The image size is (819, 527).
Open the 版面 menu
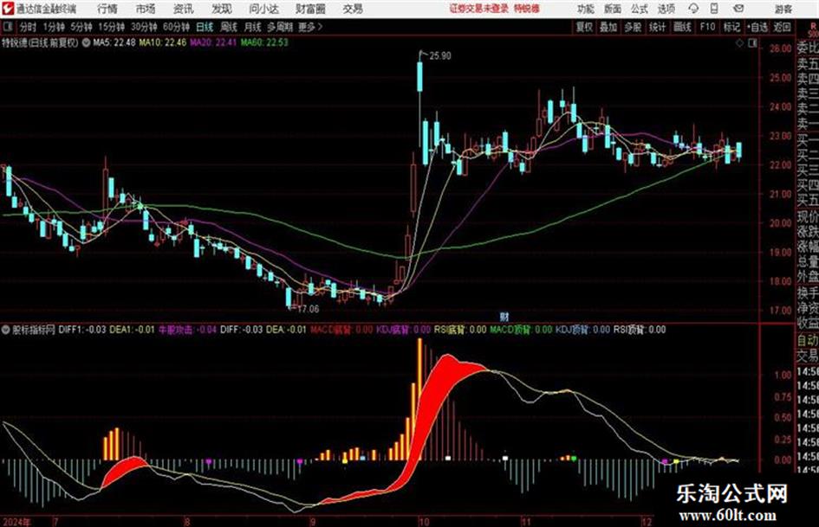click(x=613, y=9)
